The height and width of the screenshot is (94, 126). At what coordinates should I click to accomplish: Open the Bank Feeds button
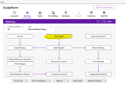coord(59,36)
